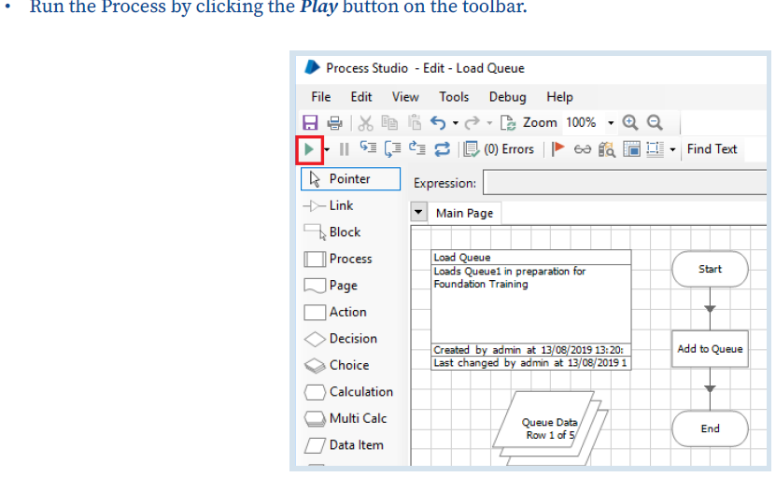Image resolution: width=776 pixels, height=477 pixels.
Task: Select the Data Item stage tool
Action: pyautogui.click(x=344, y=445)
